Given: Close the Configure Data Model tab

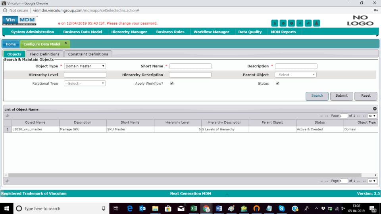Looking at the screenshot, I should [x=65, y=43].
